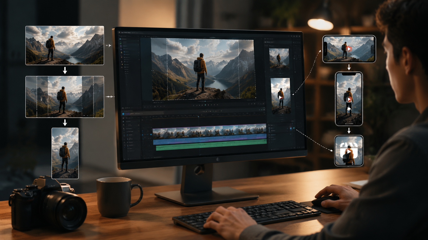This screenshot has width=428, height=240.
Task: Tap the play button on the vertical phone
Action: click(x=349, y=99)
